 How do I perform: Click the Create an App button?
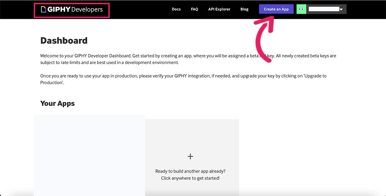tap(276, 9)
